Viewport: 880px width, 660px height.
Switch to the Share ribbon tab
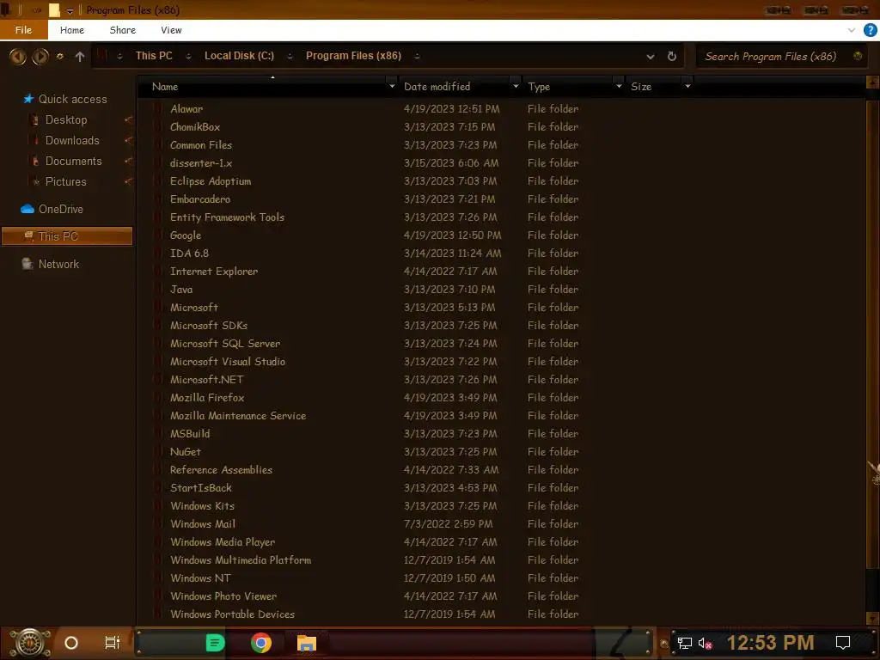[x=122, y=30]
